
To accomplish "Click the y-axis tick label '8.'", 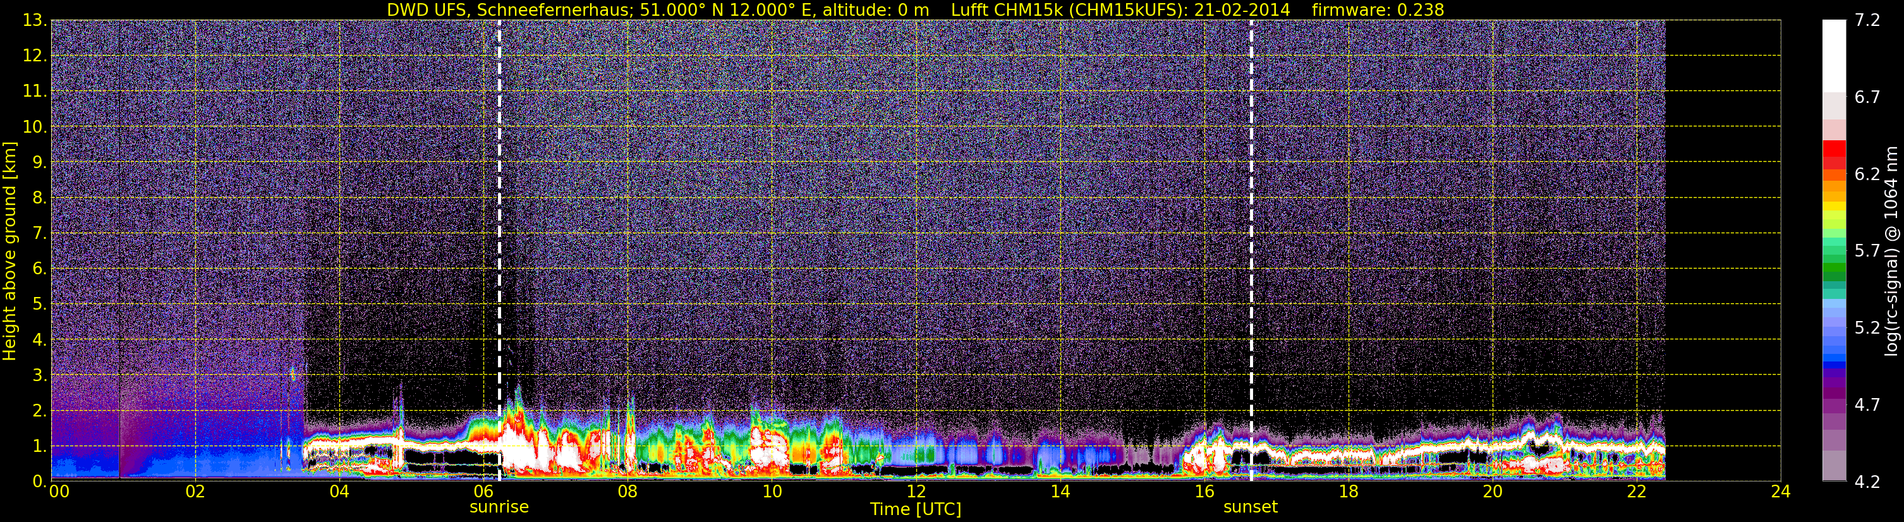I will point(39,198).
